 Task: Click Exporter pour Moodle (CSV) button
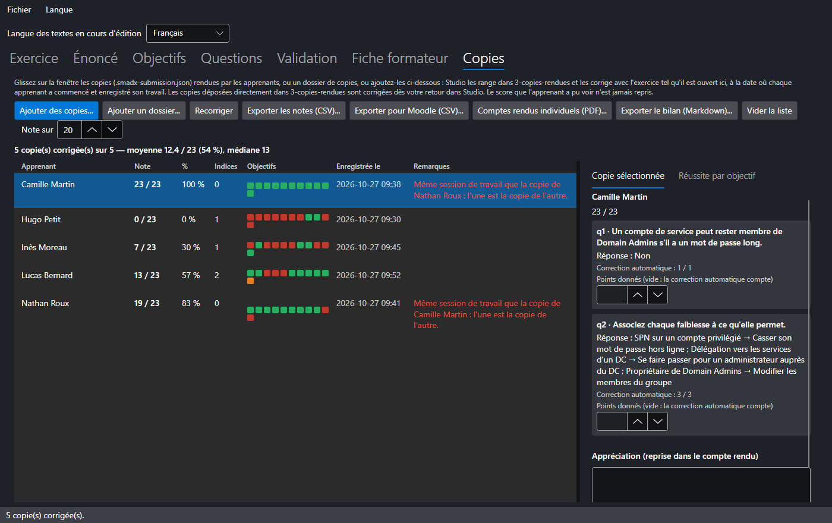click(409, 111)
